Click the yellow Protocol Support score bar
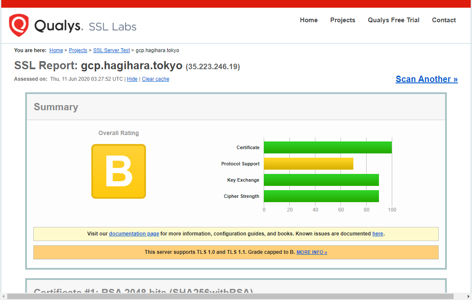 (309, 164)
